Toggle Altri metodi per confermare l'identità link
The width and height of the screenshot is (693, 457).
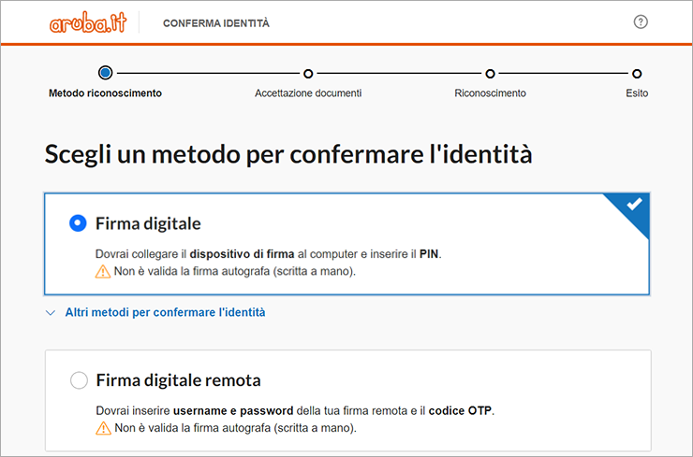pos(166,312)
